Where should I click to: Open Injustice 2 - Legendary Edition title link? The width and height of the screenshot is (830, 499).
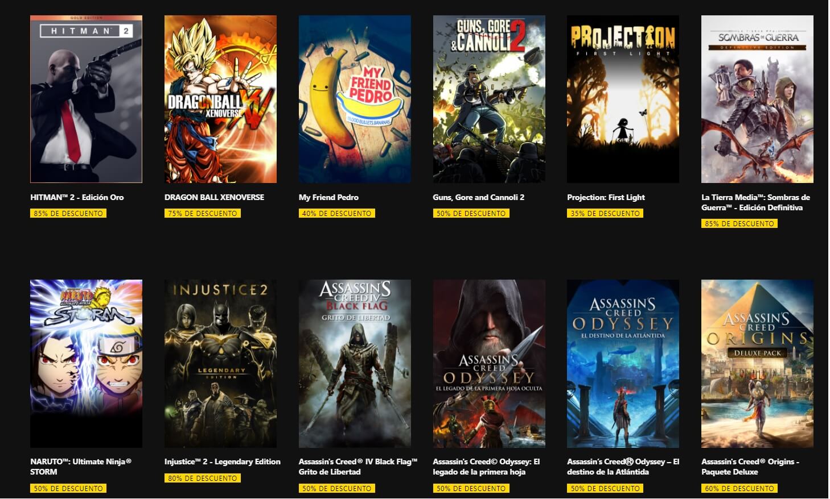[x=223, y=461]
